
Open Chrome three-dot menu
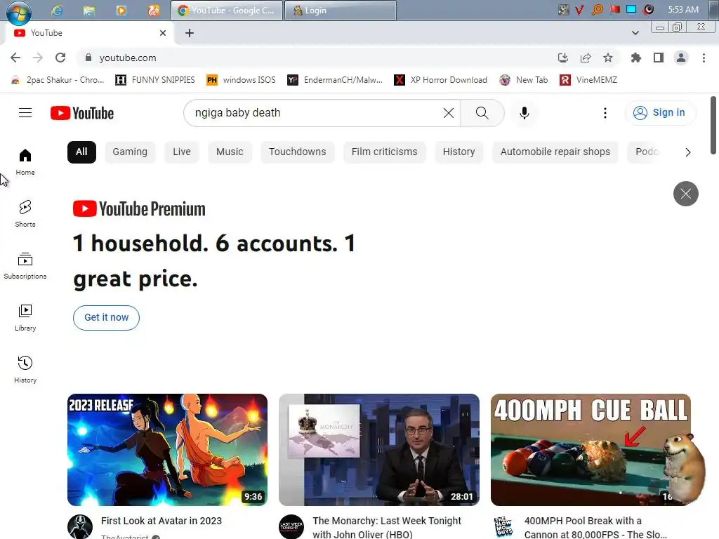[704, 58]
